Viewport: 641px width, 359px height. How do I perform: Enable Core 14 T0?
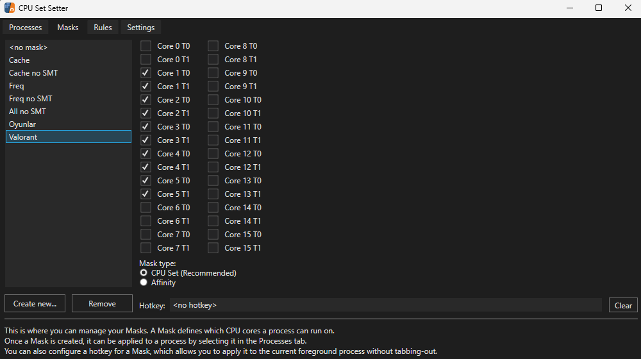[213, 208]
